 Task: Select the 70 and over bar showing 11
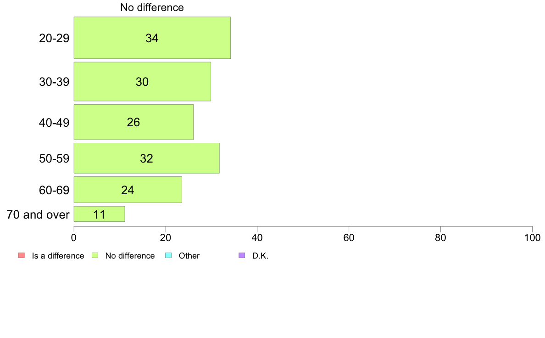[x=100, y=214]
